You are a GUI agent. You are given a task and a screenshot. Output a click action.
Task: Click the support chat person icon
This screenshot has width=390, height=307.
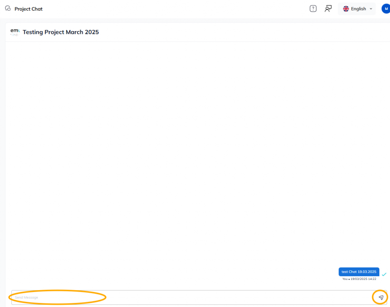pyautogui.click(x=328, y=9)
